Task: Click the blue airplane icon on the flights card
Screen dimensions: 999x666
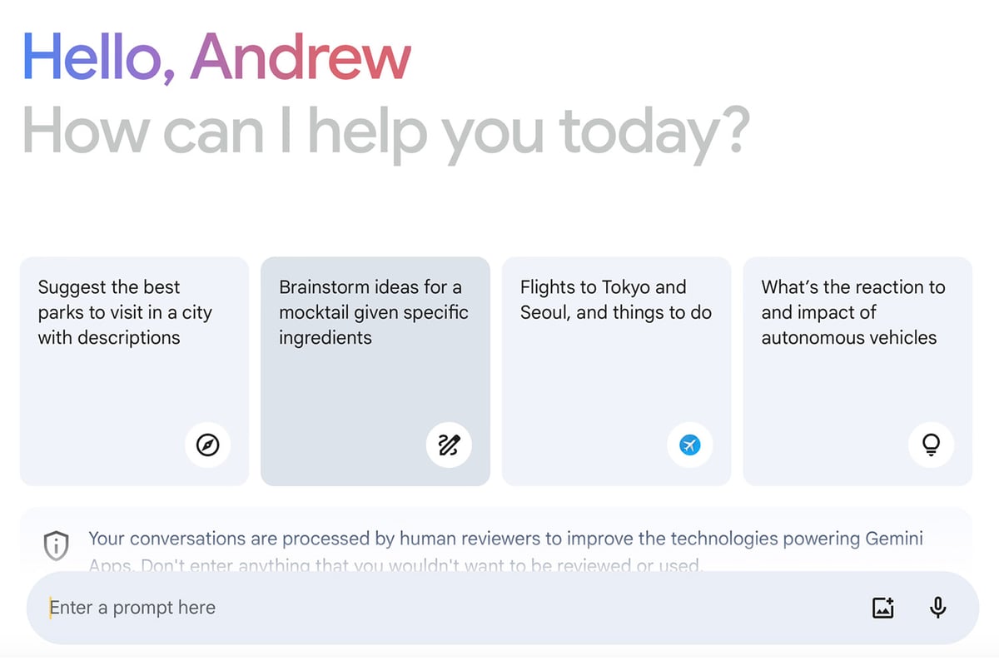Action: coord(690,445)
